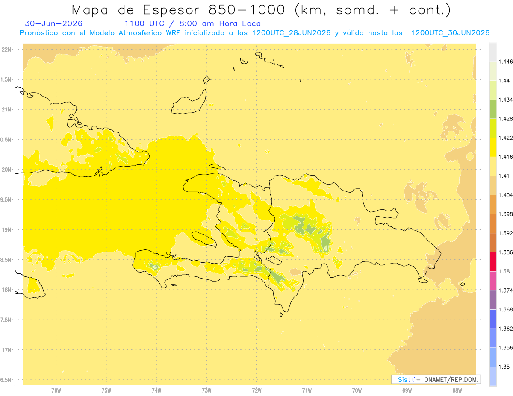This screenshot has width=513, height=396.
Task: Click the longitude label '74W'
Action: (156, 390)
